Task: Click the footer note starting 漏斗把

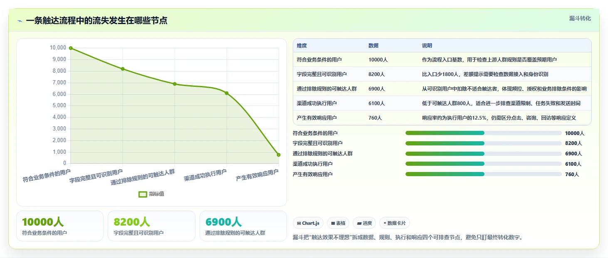Action: (408, 238)
